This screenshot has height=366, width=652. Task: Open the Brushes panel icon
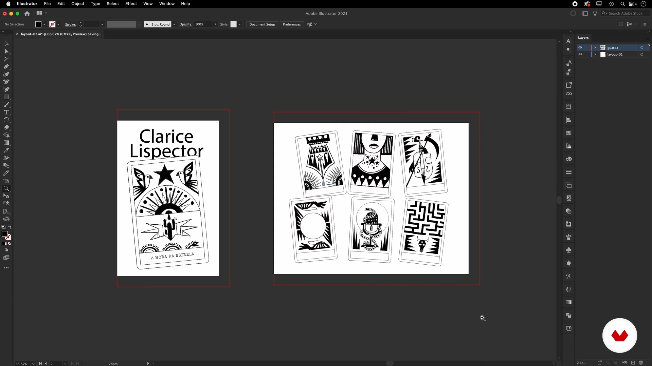point(569,237)
